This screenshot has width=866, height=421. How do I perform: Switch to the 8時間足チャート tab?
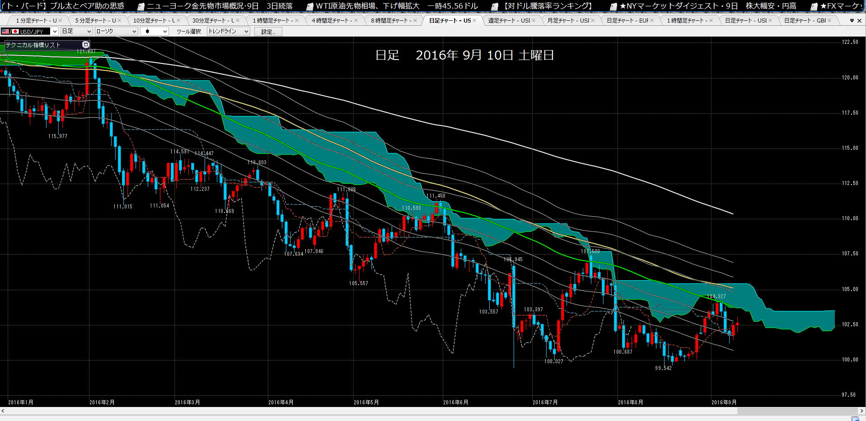[x=391, y=20]
